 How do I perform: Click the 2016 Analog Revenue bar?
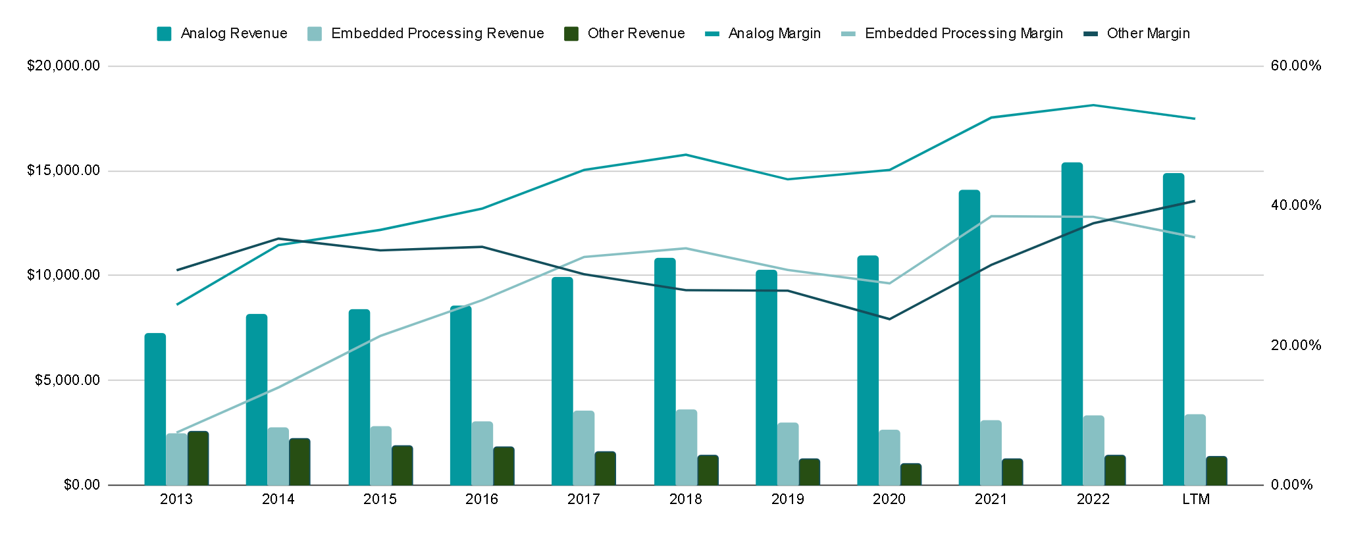(461, 395)
